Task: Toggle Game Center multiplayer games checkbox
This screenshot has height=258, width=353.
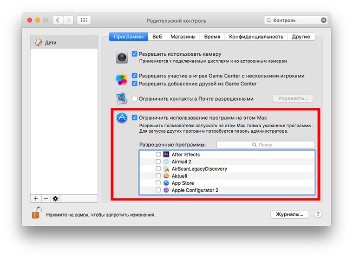Action: click(134, 76)
